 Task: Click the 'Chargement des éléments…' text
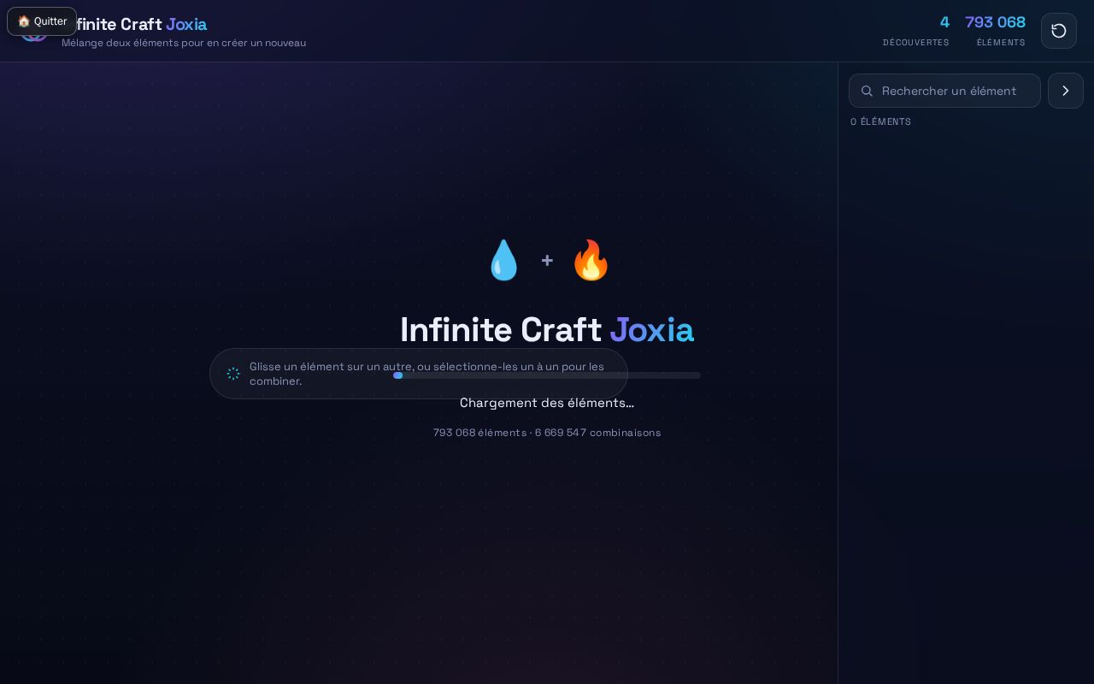[x=547, y=403]
